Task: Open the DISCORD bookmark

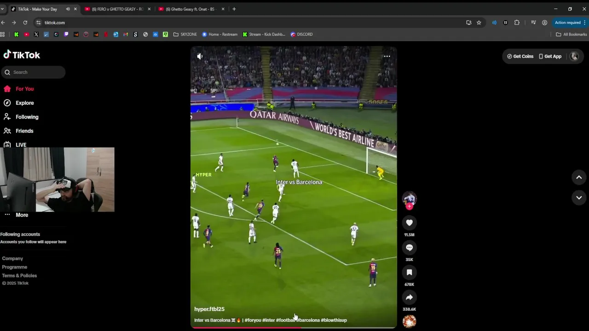Action: pos(301,34)
